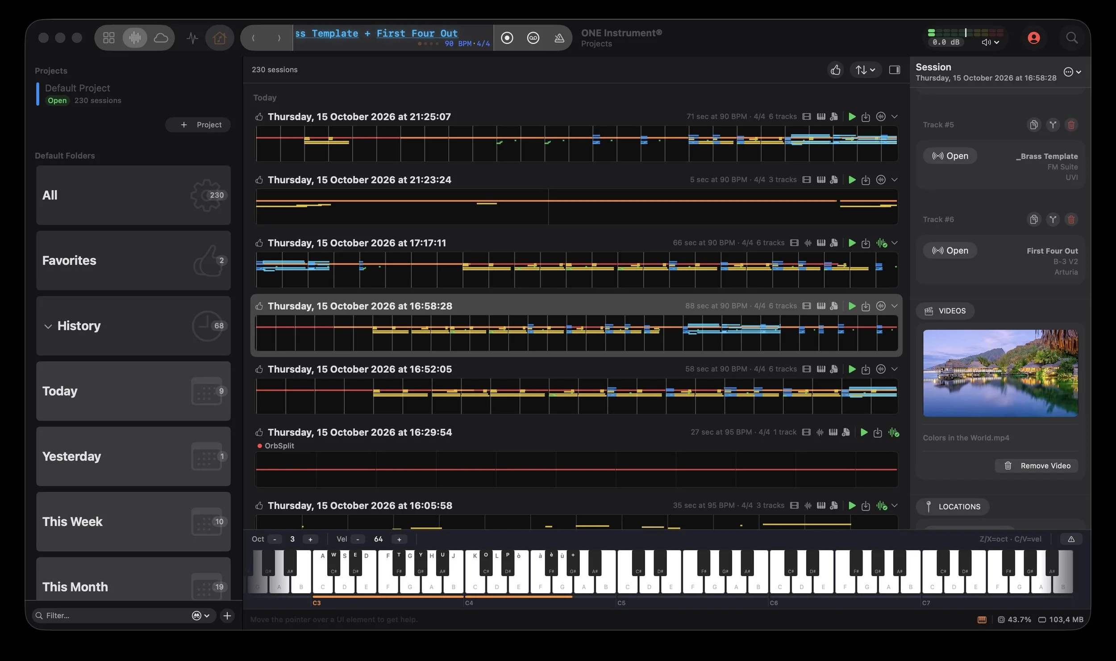This screenshot has height=661, width=1116.
Task: Filter sessions by favorites thumbs-up
Action: [x=835, y=70]
